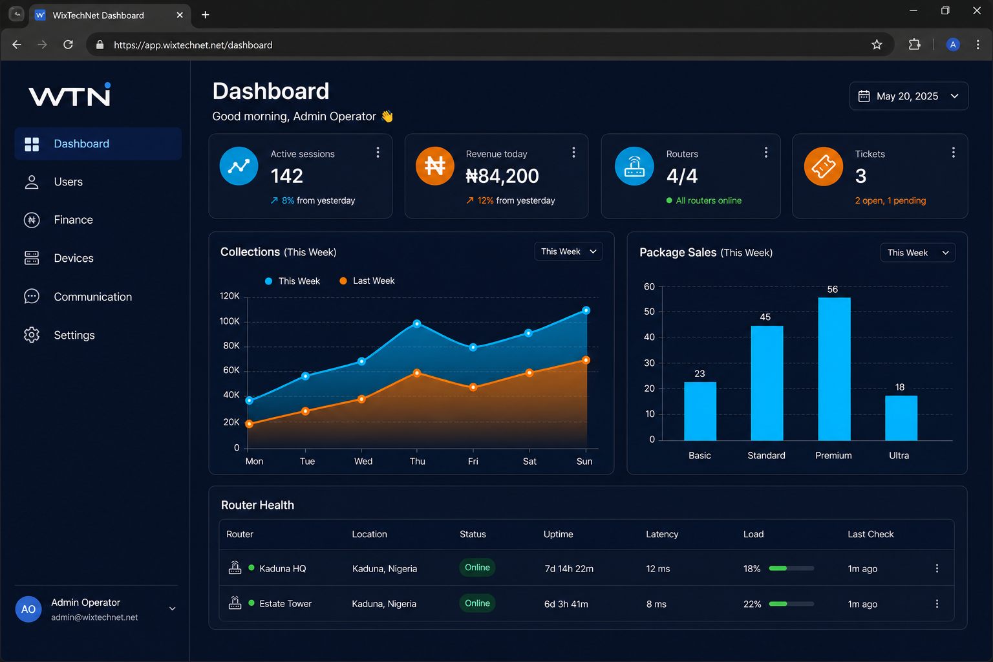Click the browser address bar URL
Image resolution: width=993 pixels, height=662 pixels.
coord(193,45)
